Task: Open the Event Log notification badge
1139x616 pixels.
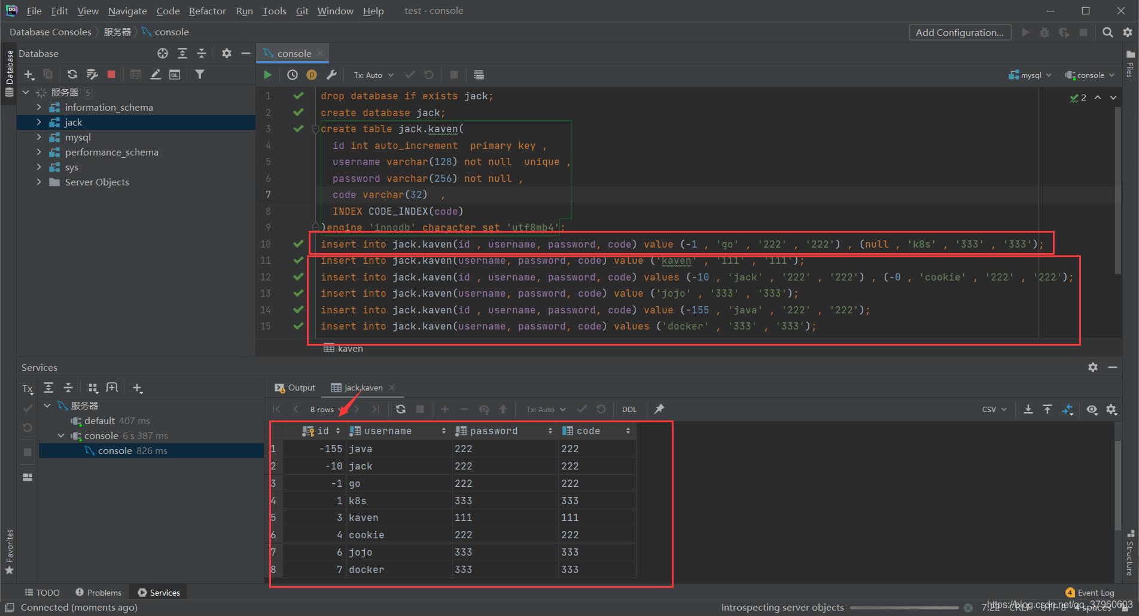Action: pos(1070,593)
